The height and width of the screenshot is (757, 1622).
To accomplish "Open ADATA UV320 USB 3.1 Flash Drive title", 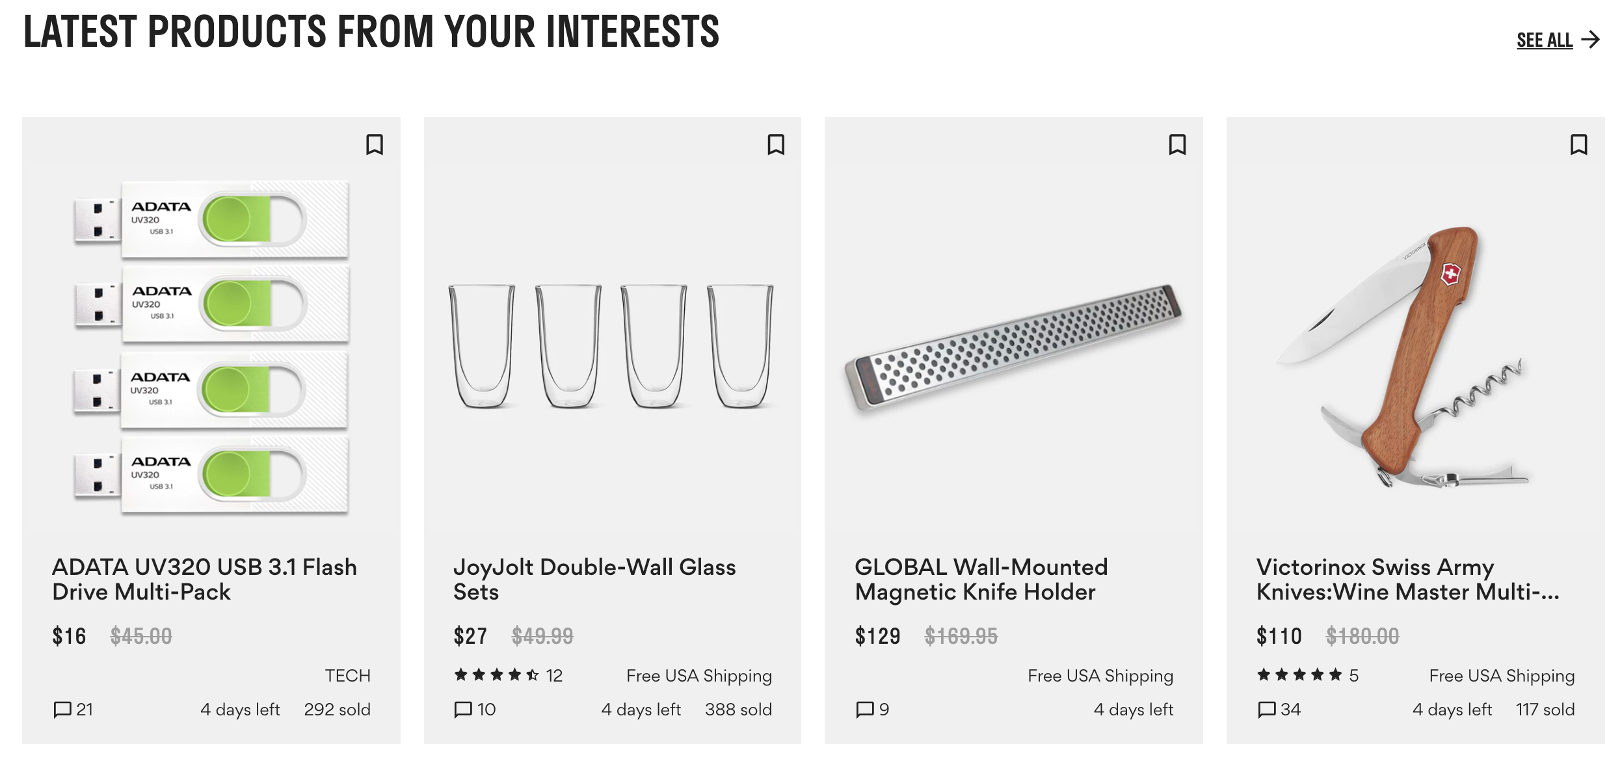I will tap(204, 579).
